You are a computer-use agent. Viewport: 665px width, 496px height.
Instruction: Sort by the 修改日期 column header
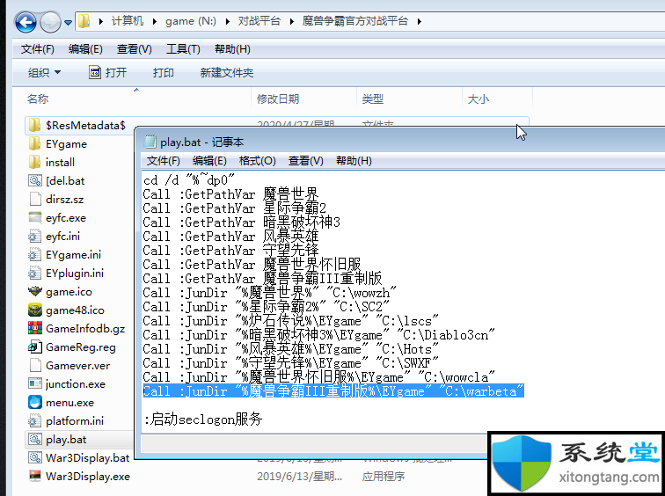[278, 99]
